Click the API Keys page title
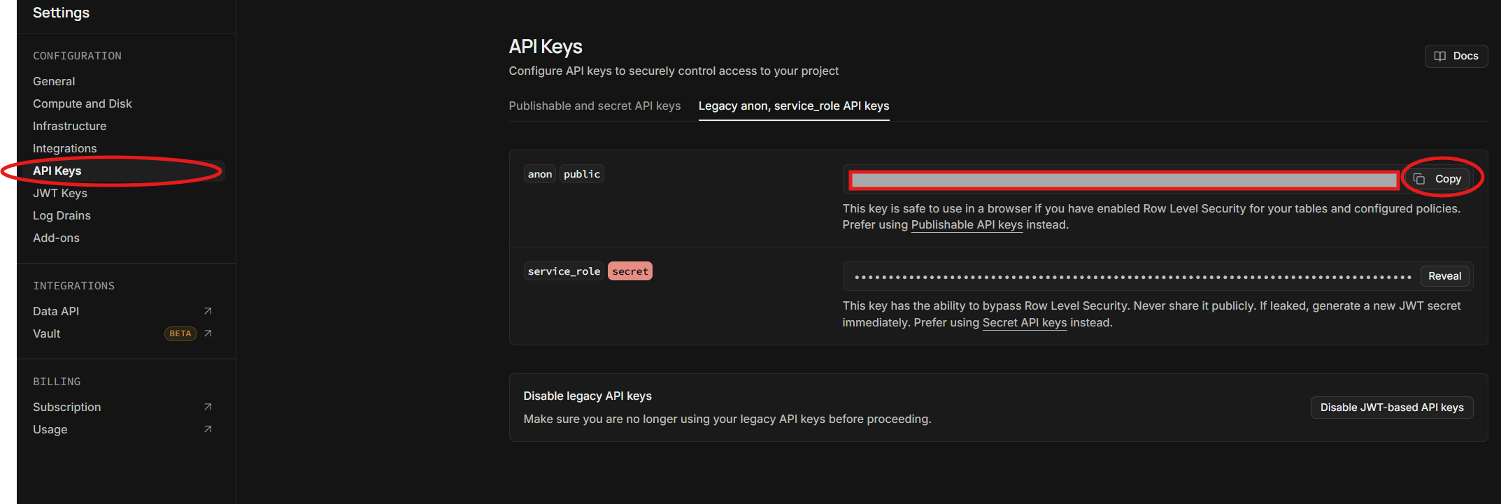 pos(546,47)
